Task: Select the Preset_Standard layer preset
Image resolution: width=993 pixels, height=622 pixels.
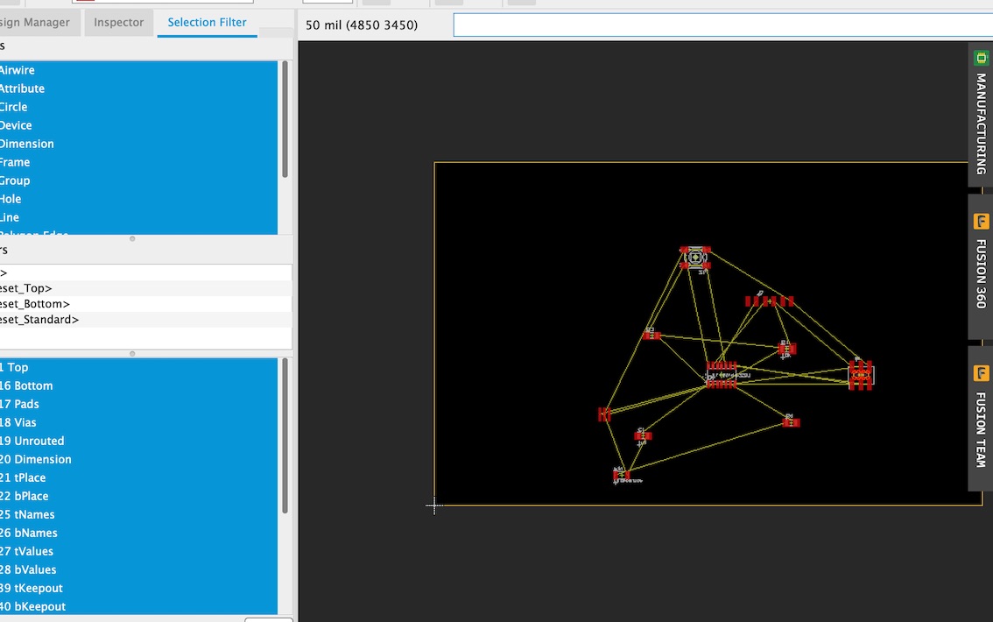Action: tap(145, 320)
